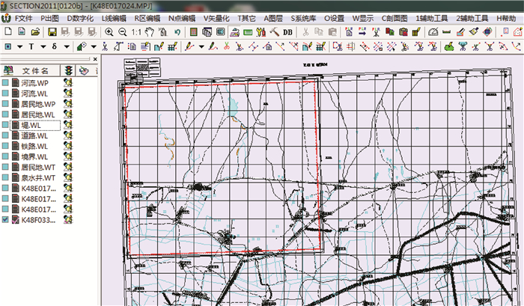Open the DB database tool

(x=287, y=31)
